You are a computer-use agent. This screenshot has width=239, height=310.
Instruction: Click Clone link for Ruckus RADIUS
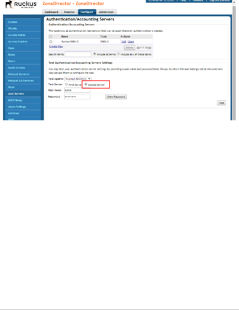(131, 42)
